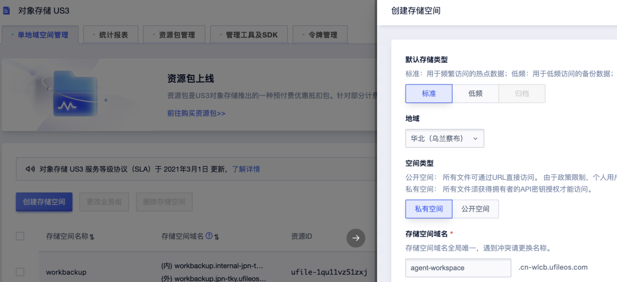Sort by 存储空间域名 column arrows
Viewport: 617px width, 282px height.
217,236
